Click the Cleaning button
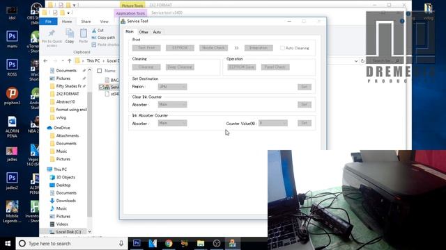This screenshot has width=446, height=250. [x=146, y=67]
